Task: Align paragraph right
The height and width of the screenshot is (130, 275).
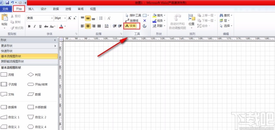Action: (x=93, y=26)
